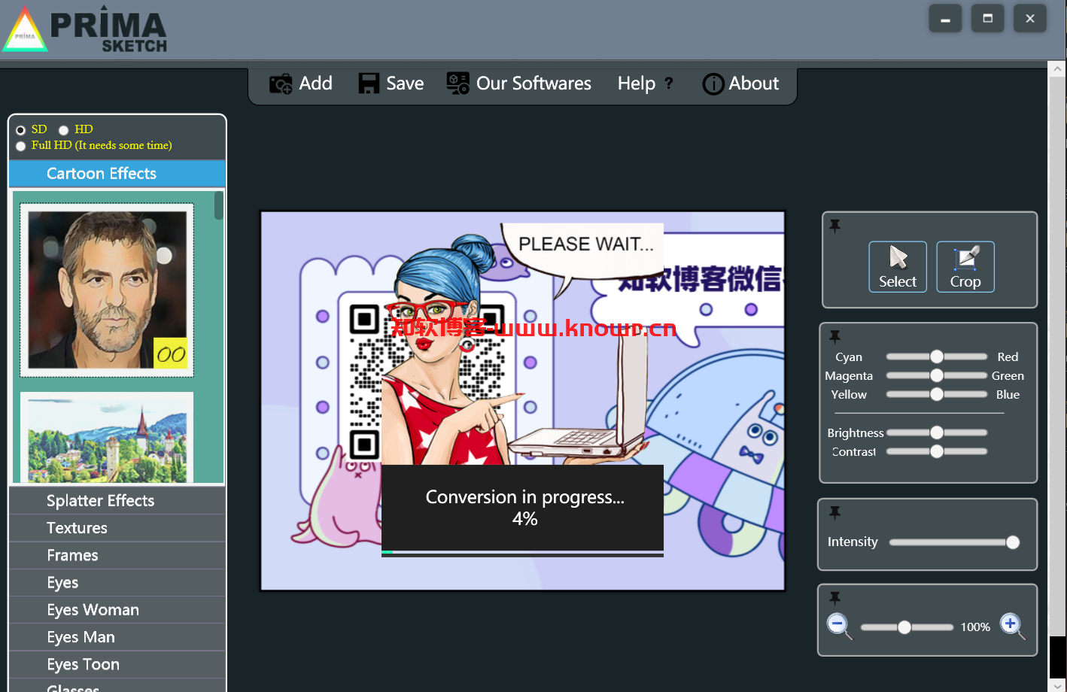1067x692 pixels.
Task: Click the main window scroll up arrow
Action: click(1057, 68)
